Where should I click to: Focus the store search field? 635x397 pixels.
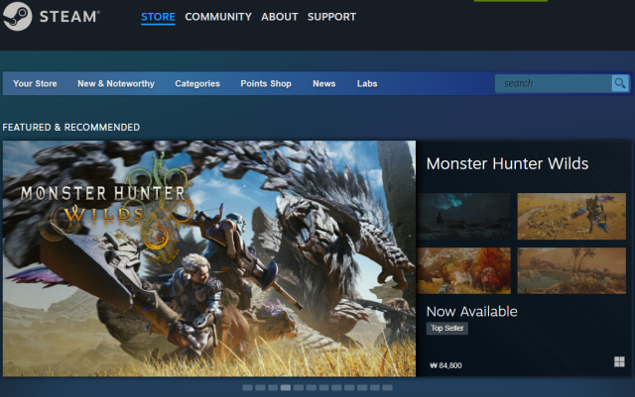(554, 83)
